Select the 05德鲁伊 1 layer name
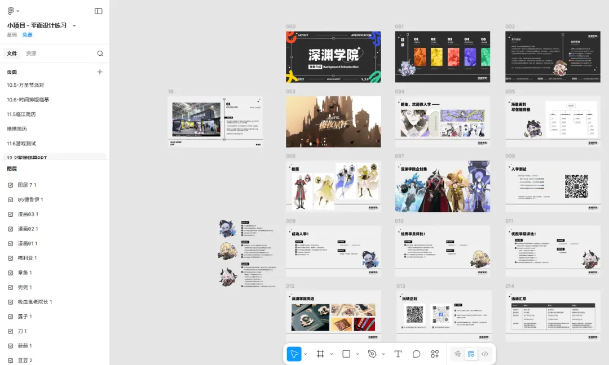 30,200
